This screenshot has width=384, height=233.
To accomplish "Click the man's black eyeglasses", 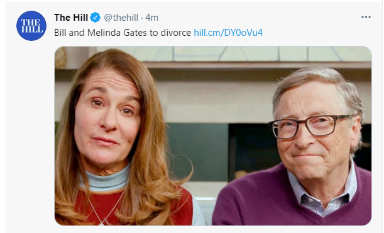I will 311,127.
